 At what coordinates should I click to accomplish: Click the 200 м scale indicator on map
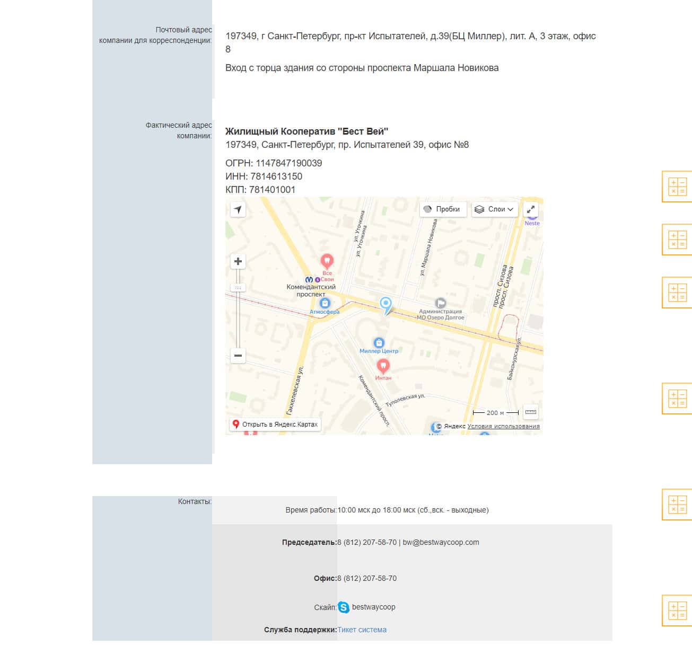tap(495, 412)
